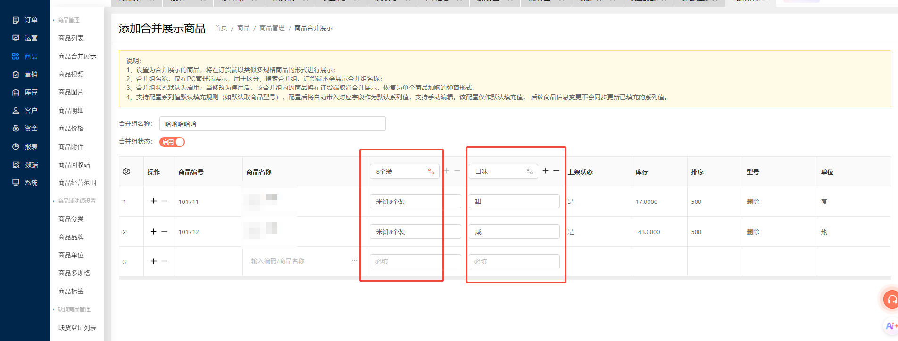Image resolution: width=898 pixels, height=341 pixels.
Task: Open 商品列表 in the submenu
Action: tap(71, 38)
